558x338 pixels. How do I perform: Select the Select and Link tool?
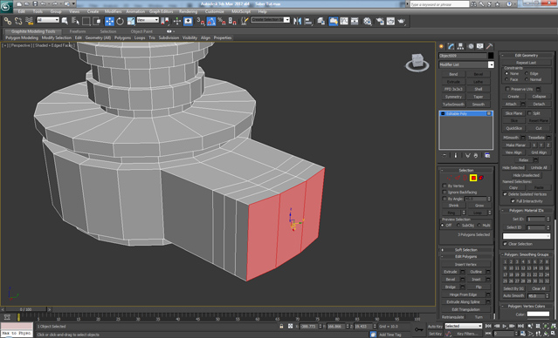point(8,21)
